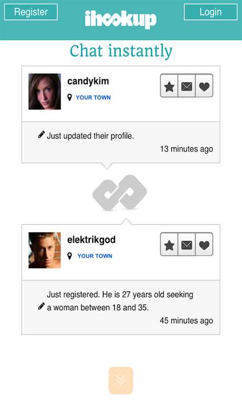
Task: Expand more profiles with the double-chevron button
Action: click(x=121, y=380)
